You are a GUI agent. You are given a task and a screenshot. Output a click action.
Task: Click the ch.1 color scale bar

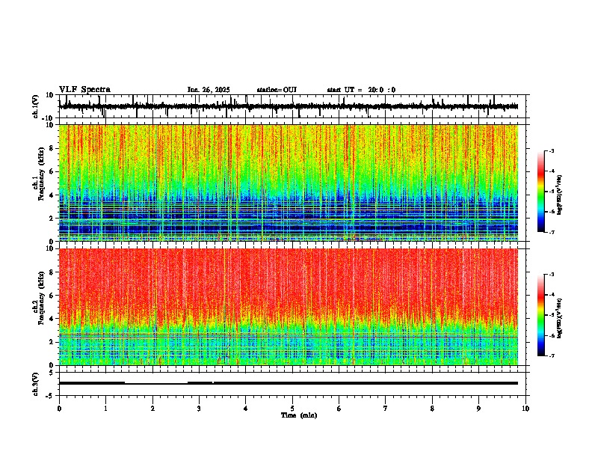pos(541,192)
